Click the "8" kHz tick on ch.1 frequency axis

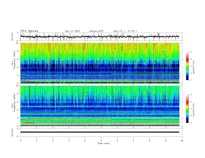[x=18, y=51]
